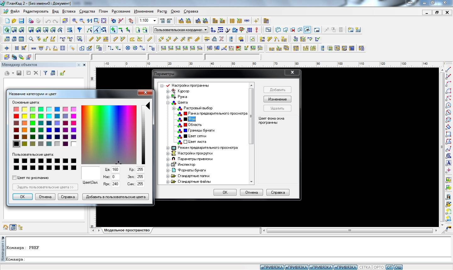Turn on ОРТО mode in status bar
This screenshot has width=453, height=270.
[379, 267]
